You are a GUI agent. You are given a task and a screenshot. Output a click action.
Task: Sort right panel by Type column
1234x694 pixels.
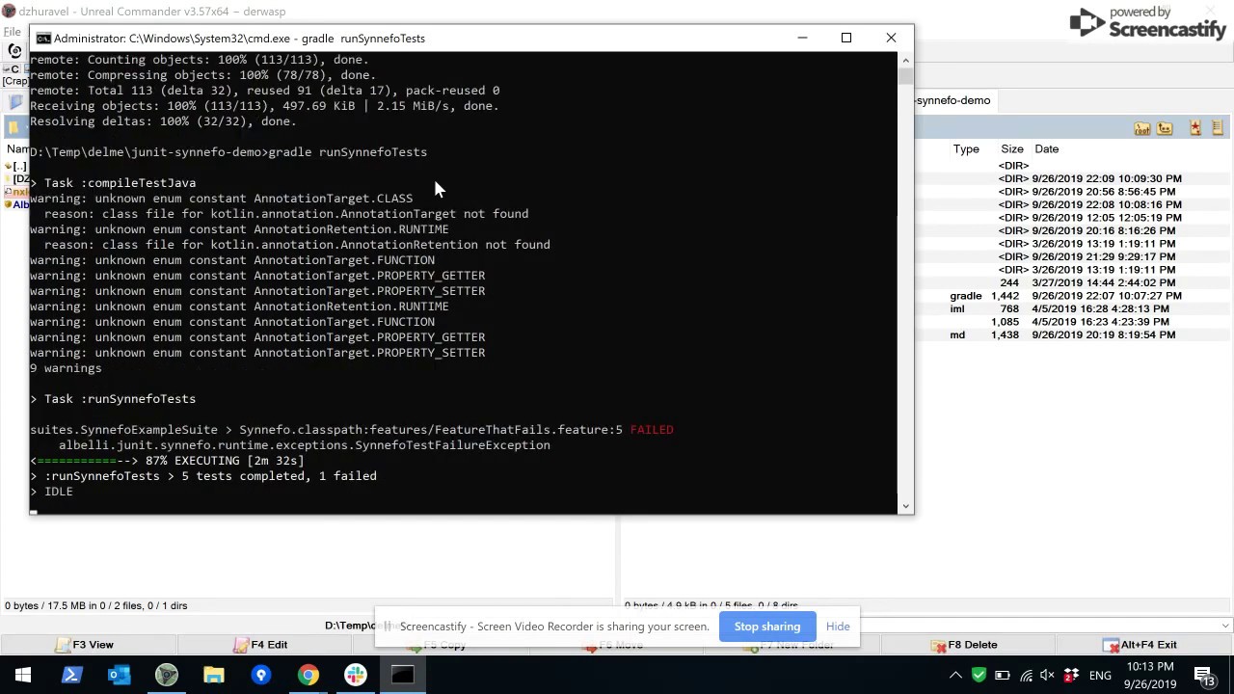pos(966,149)
